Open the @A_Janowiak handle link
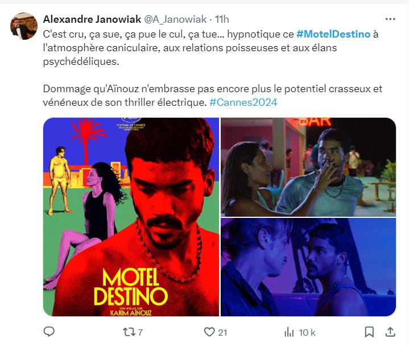The image size is (413, 347). (175, 19)
